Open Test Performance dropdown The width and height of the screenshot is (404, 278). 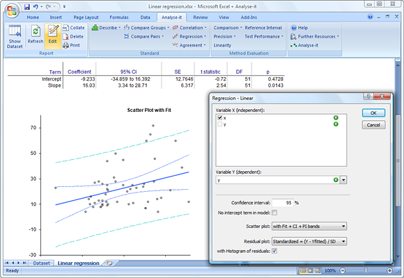pos(264,37)
